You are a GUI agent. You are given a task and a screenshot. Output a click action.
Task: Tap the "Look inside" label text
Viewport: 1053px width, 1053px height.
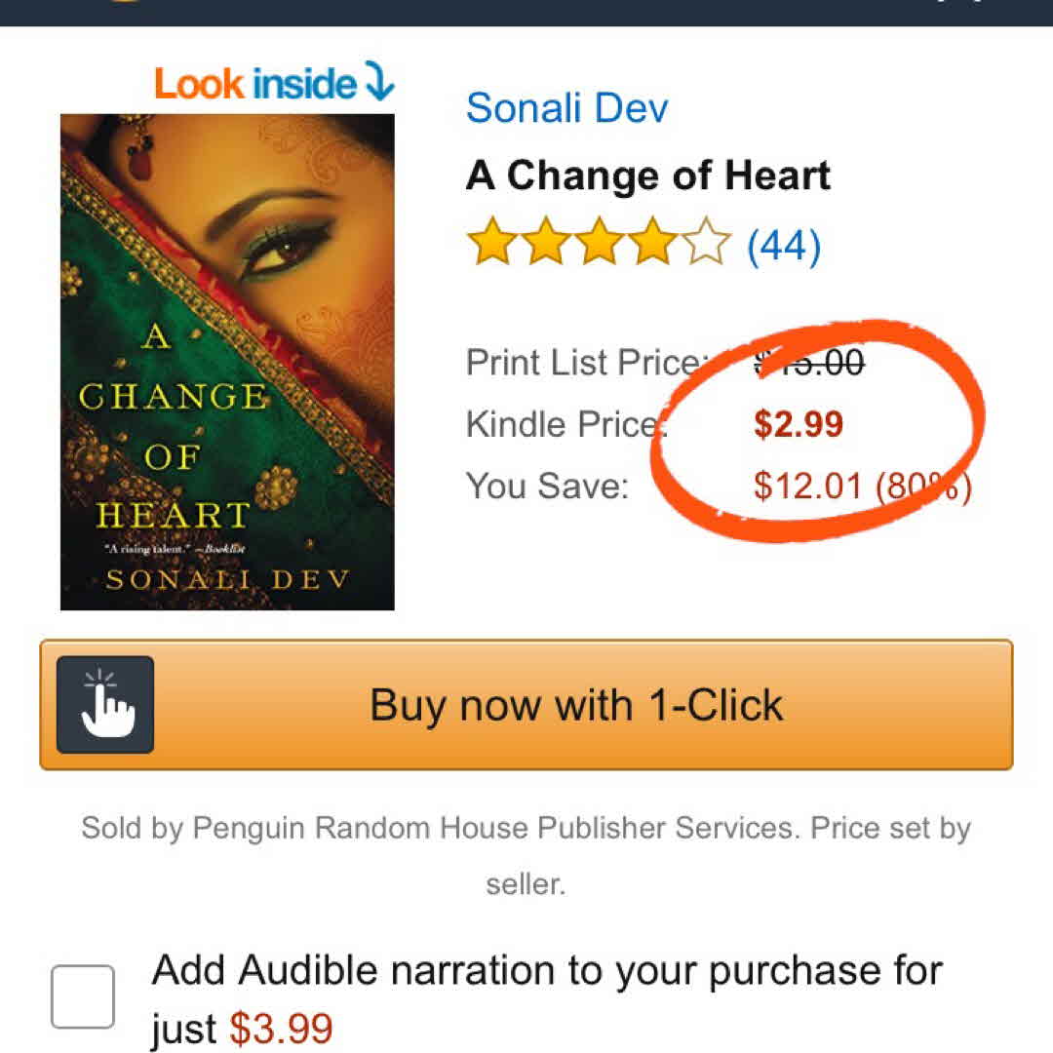[255, 84]
